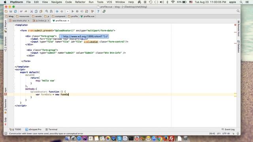The width and height of the screenshot is (253, 142).
Task: Open the run configuration dropdown
Action: pyautogui.click(x=68, y=11)
